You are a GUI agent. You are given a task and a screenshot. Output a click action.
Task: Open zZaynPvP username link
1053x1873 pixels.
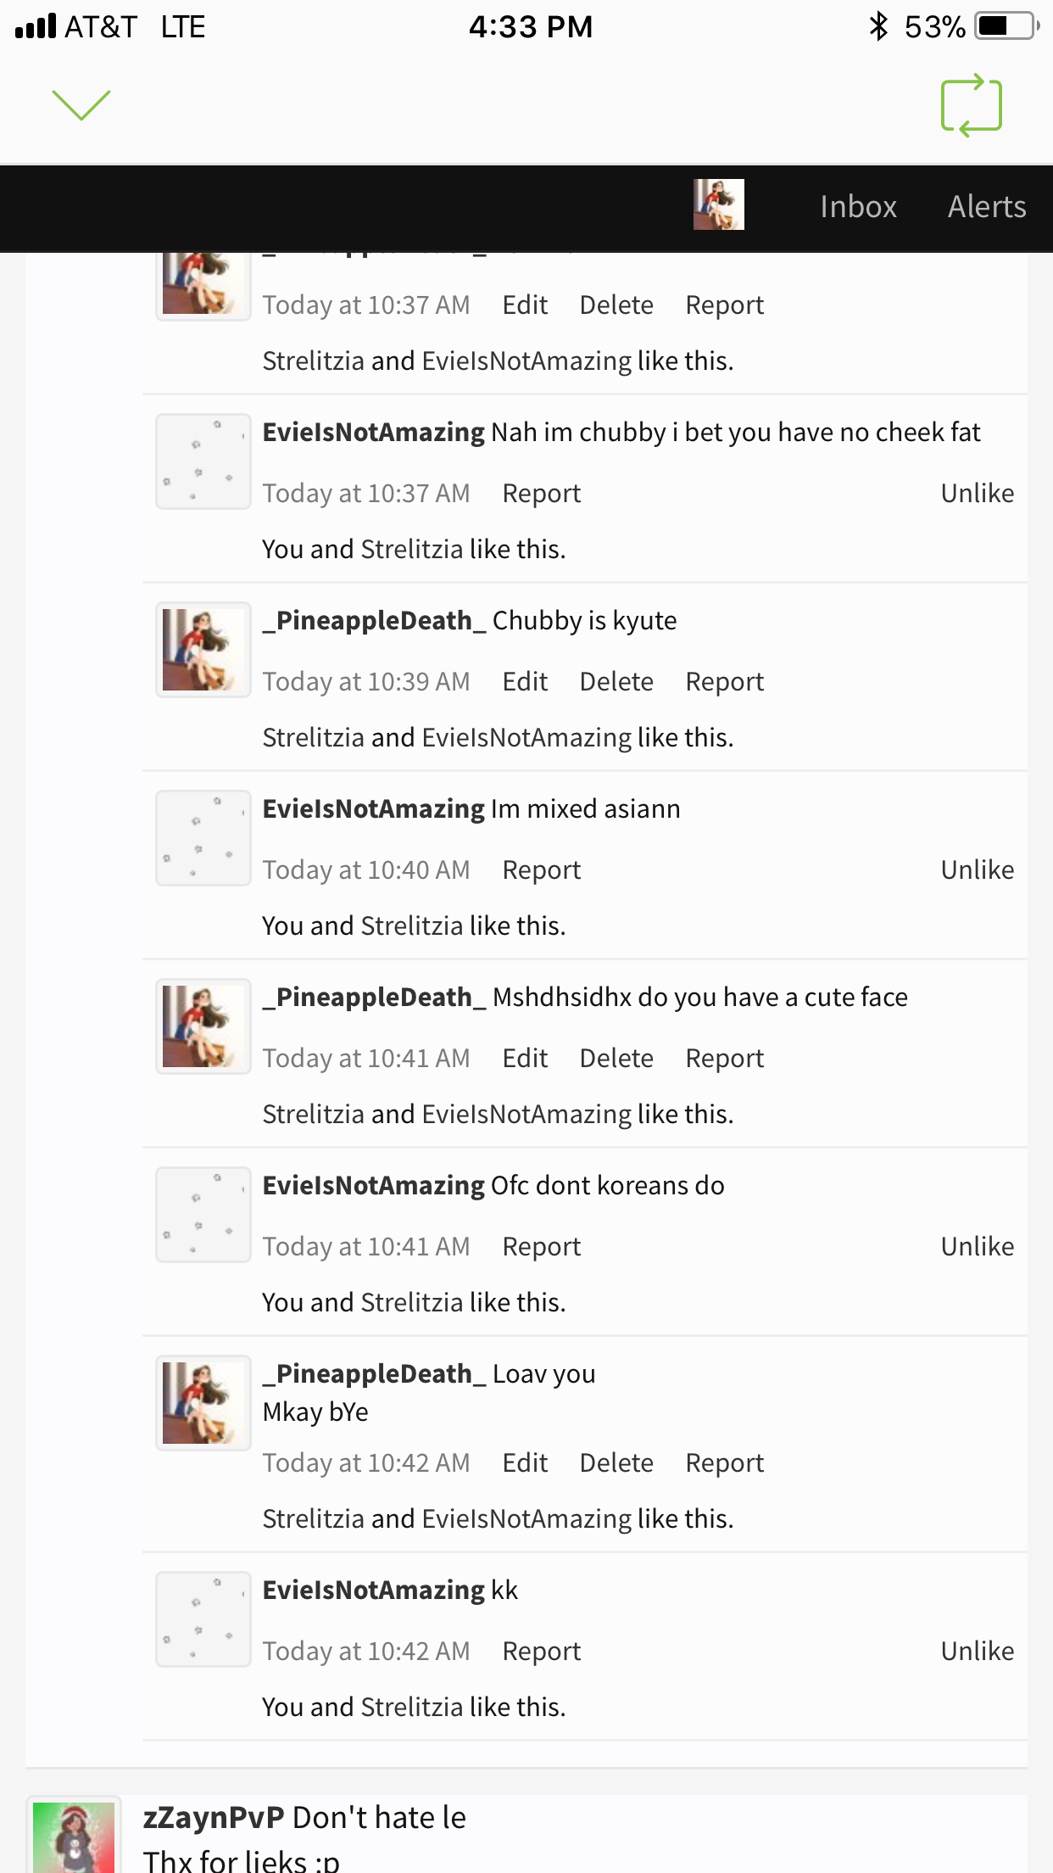(214, 1817)
